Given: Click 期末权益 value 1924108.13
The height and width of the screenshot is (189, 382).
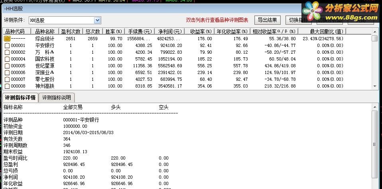Looking at the screenshot, I should point(75,152).
